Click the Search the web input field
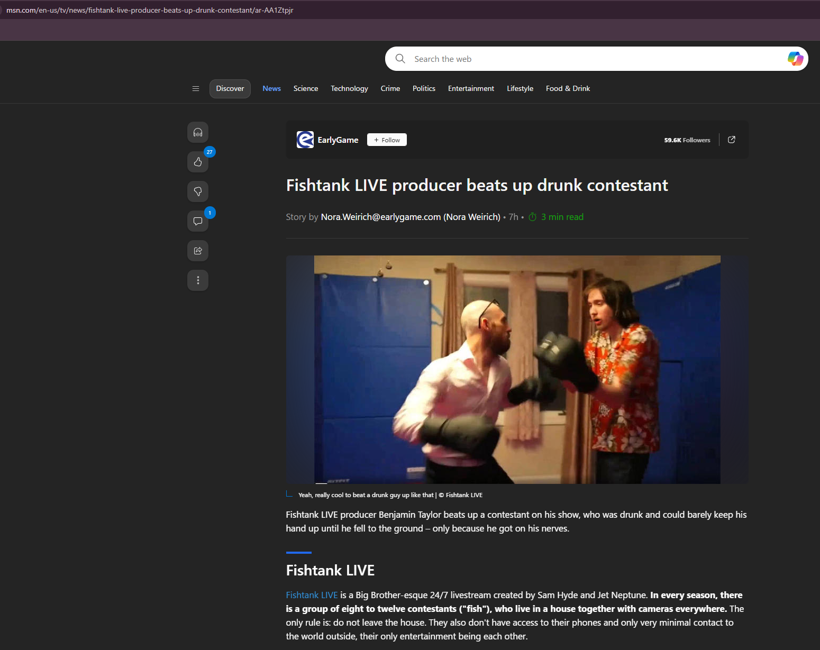The width and height of the screenshot is (820, 650). [x=597, y=59]
